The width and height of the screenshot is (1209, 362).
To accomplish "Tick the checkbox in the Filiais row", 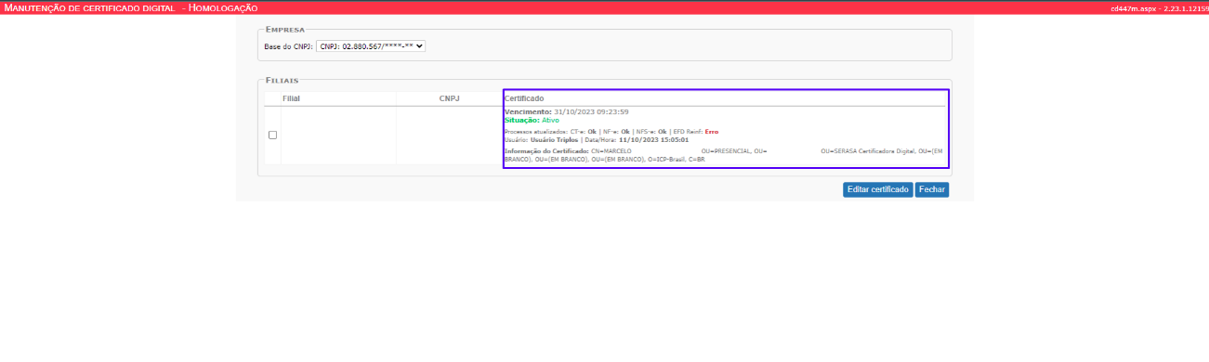I will 272,135.
